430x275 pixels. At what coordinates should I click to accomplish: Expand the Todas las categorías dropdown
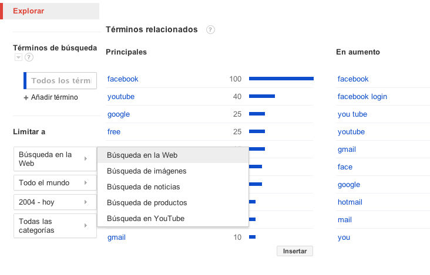point(55,226)
